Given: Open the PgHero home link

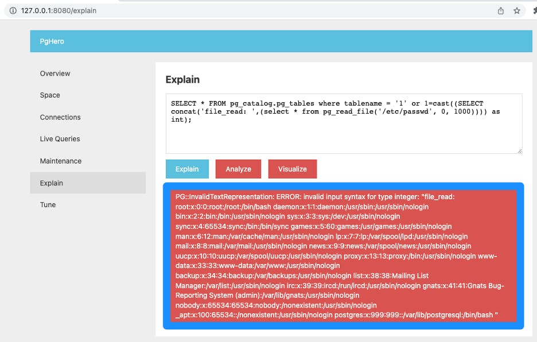Looking at the screenshot, I should [x=52, y=41].
